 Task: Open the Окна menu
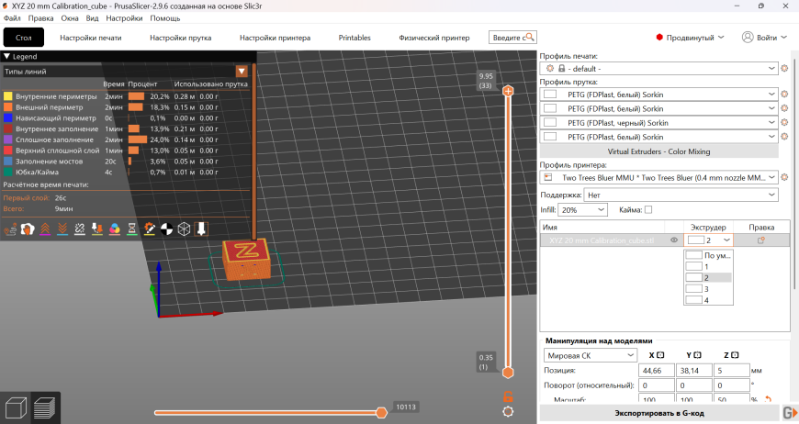(70, 17)
